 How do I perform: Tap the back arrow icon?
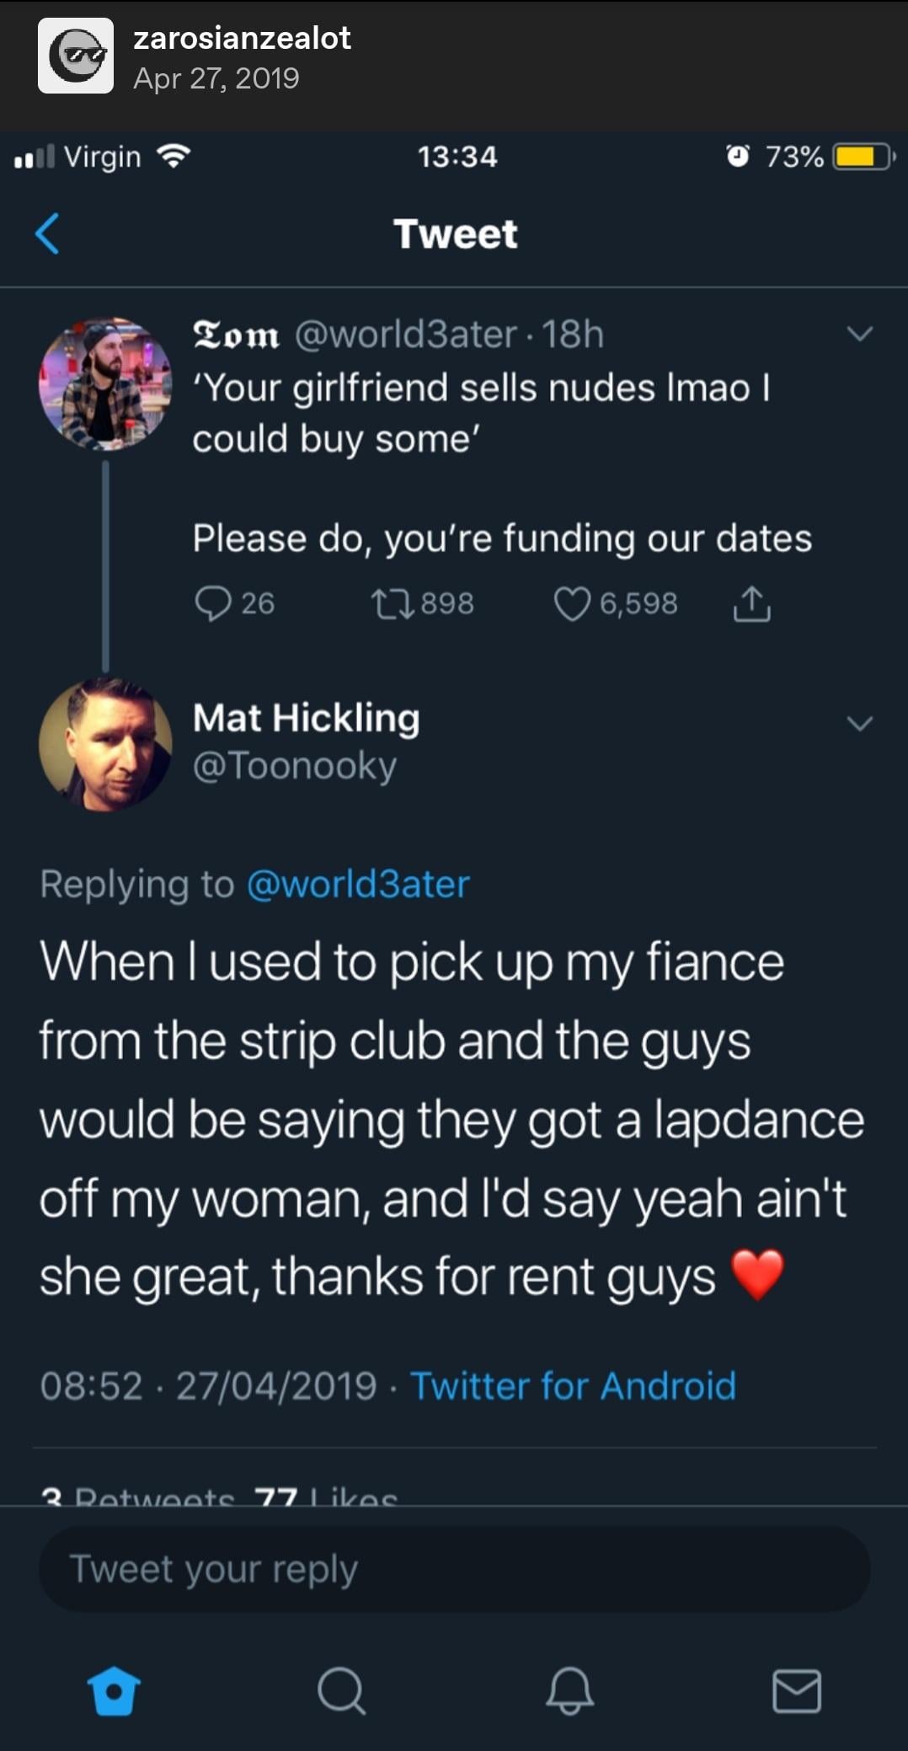[x=48, y=233]
